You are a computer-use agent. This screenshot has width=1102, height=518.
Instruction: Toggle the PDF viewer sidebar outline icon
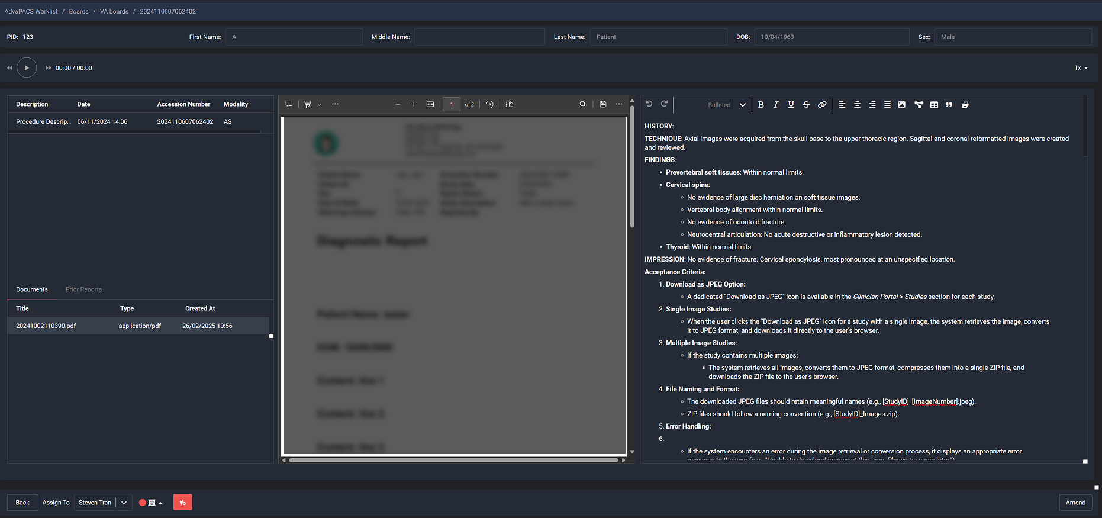pos(288,104)
